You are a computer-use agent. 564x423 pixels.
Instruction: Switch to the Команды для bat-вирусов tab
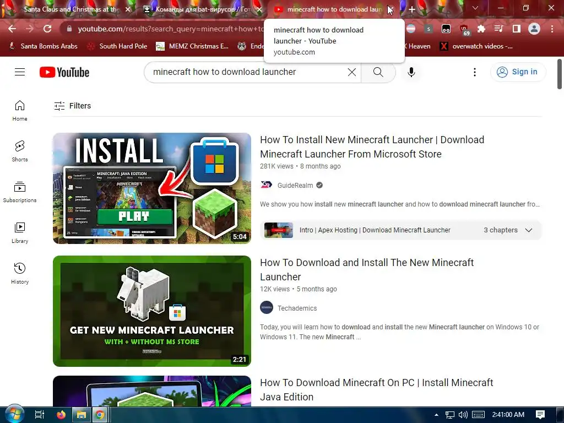click(203, 9)
